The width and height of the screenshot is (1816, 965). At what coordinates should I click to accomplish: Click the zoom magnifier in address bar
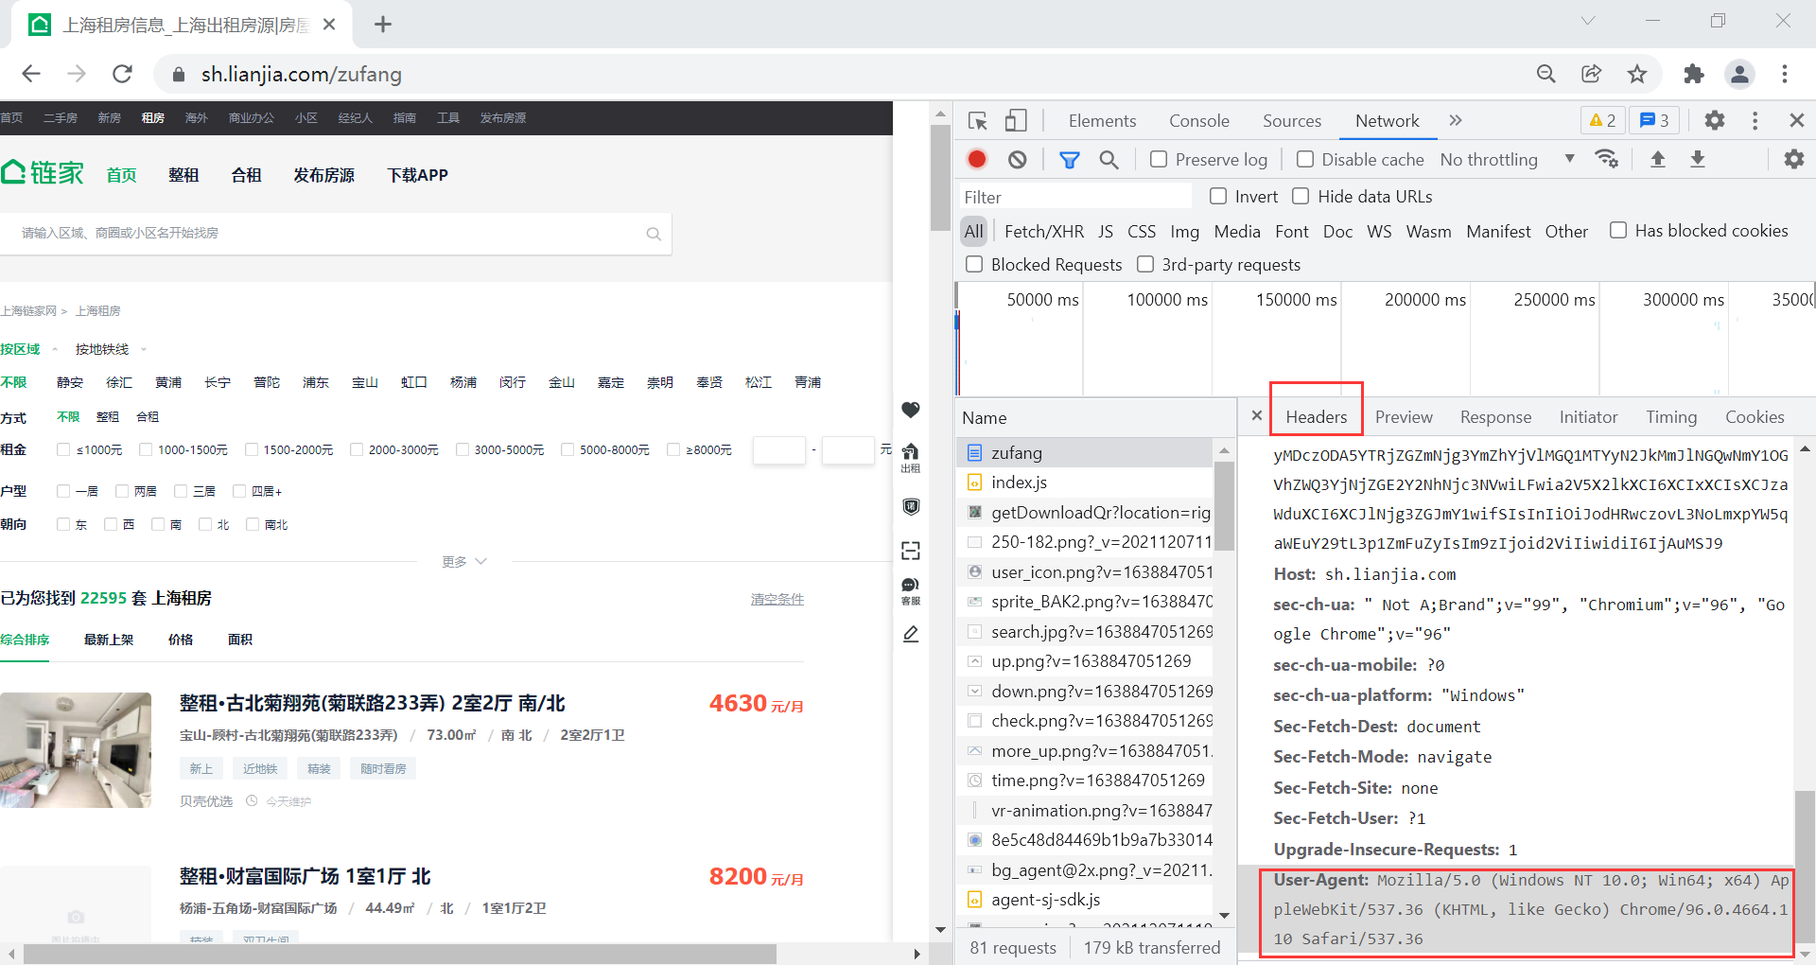pyautogui.click(x=1546, y=74)
